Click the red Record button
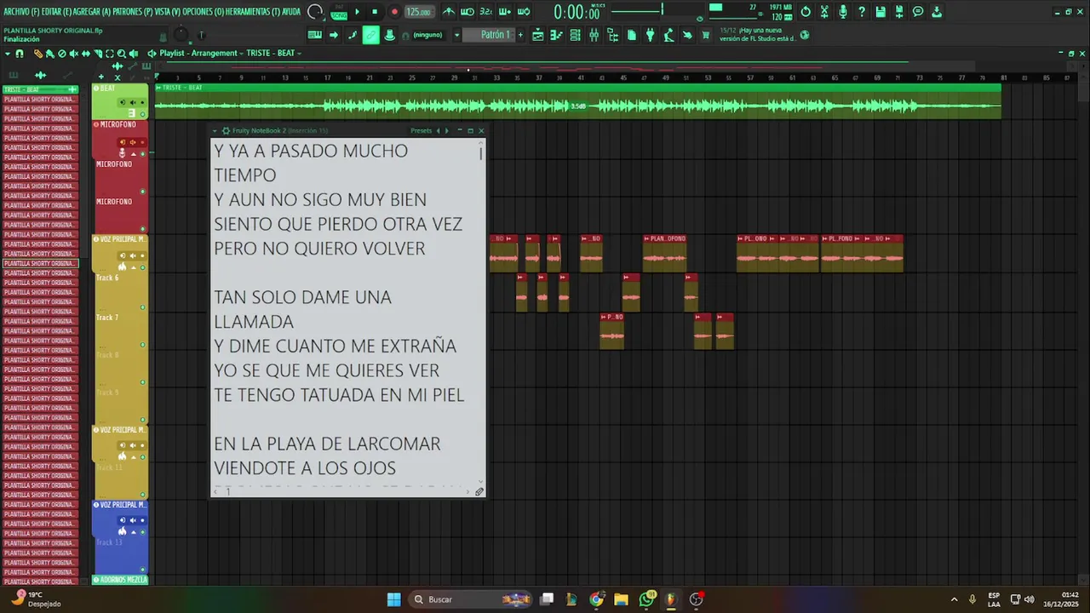This screenshot has width=1090, height=613. point(394,12)
